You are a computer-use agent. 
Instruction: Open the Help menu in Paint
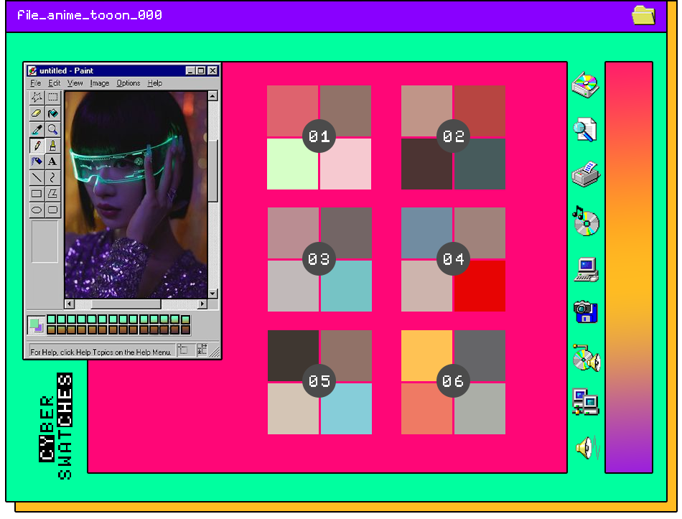coord(154,83)
